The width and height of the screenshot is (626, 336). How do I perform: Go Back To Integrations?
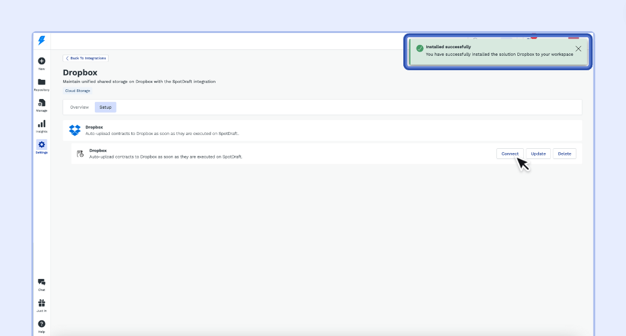[85, 58]
